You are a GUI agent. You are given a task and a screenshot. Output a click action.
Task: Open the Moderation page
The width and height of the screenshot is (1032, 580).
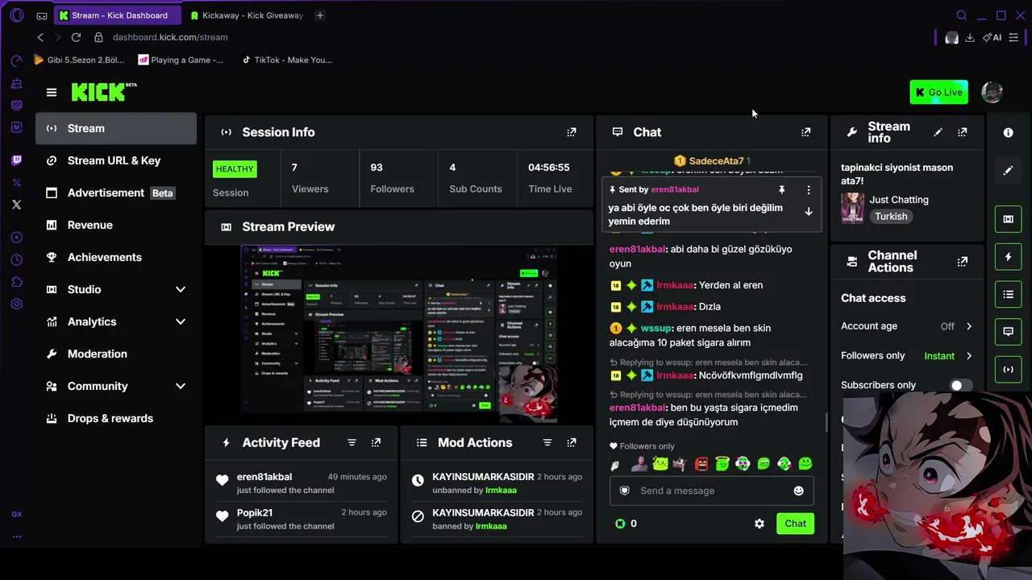click(x=116, y=354)
